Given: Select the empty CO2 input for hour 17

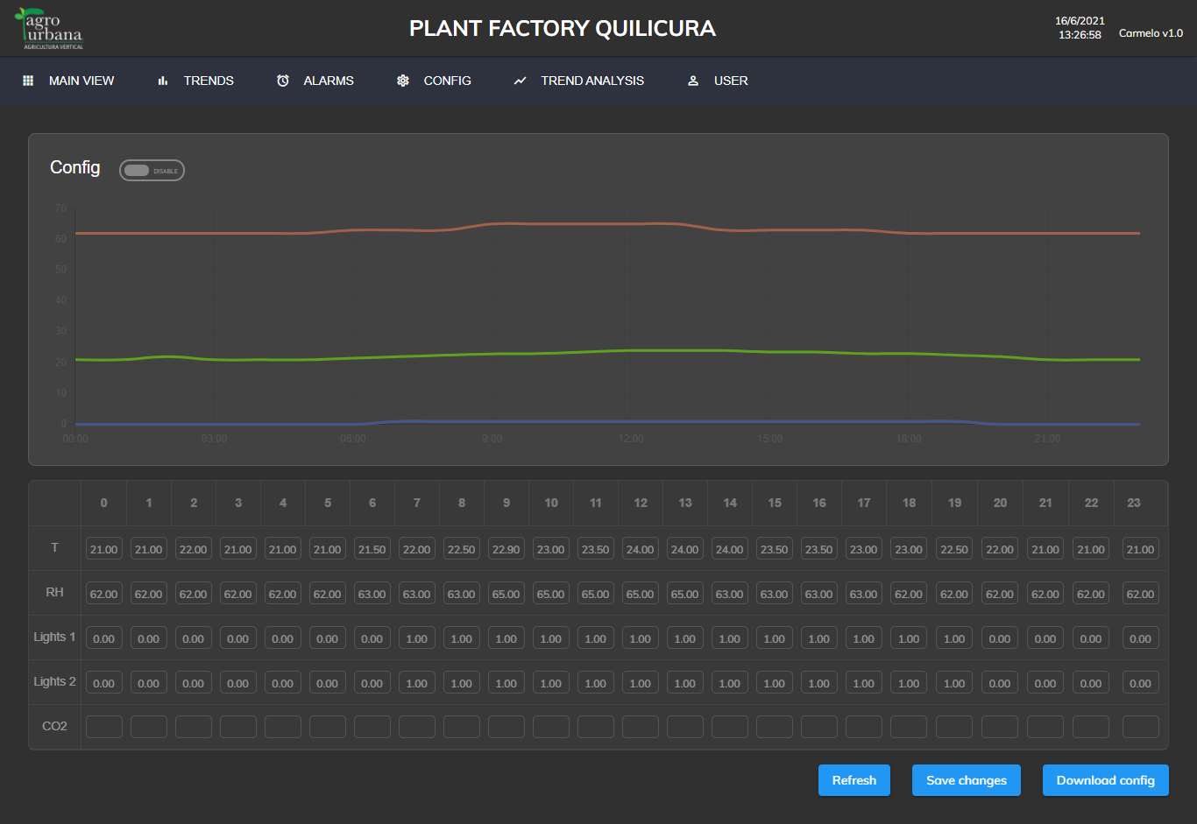Looking at the screenshot, I should click(x=864, y=727).
